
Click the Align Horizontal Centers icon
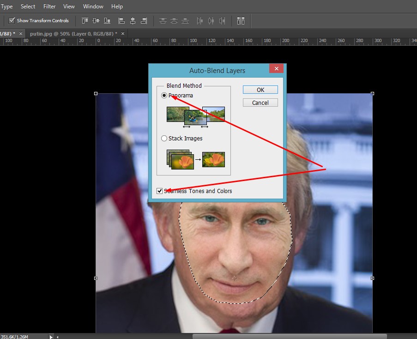[x=133, y=20]
